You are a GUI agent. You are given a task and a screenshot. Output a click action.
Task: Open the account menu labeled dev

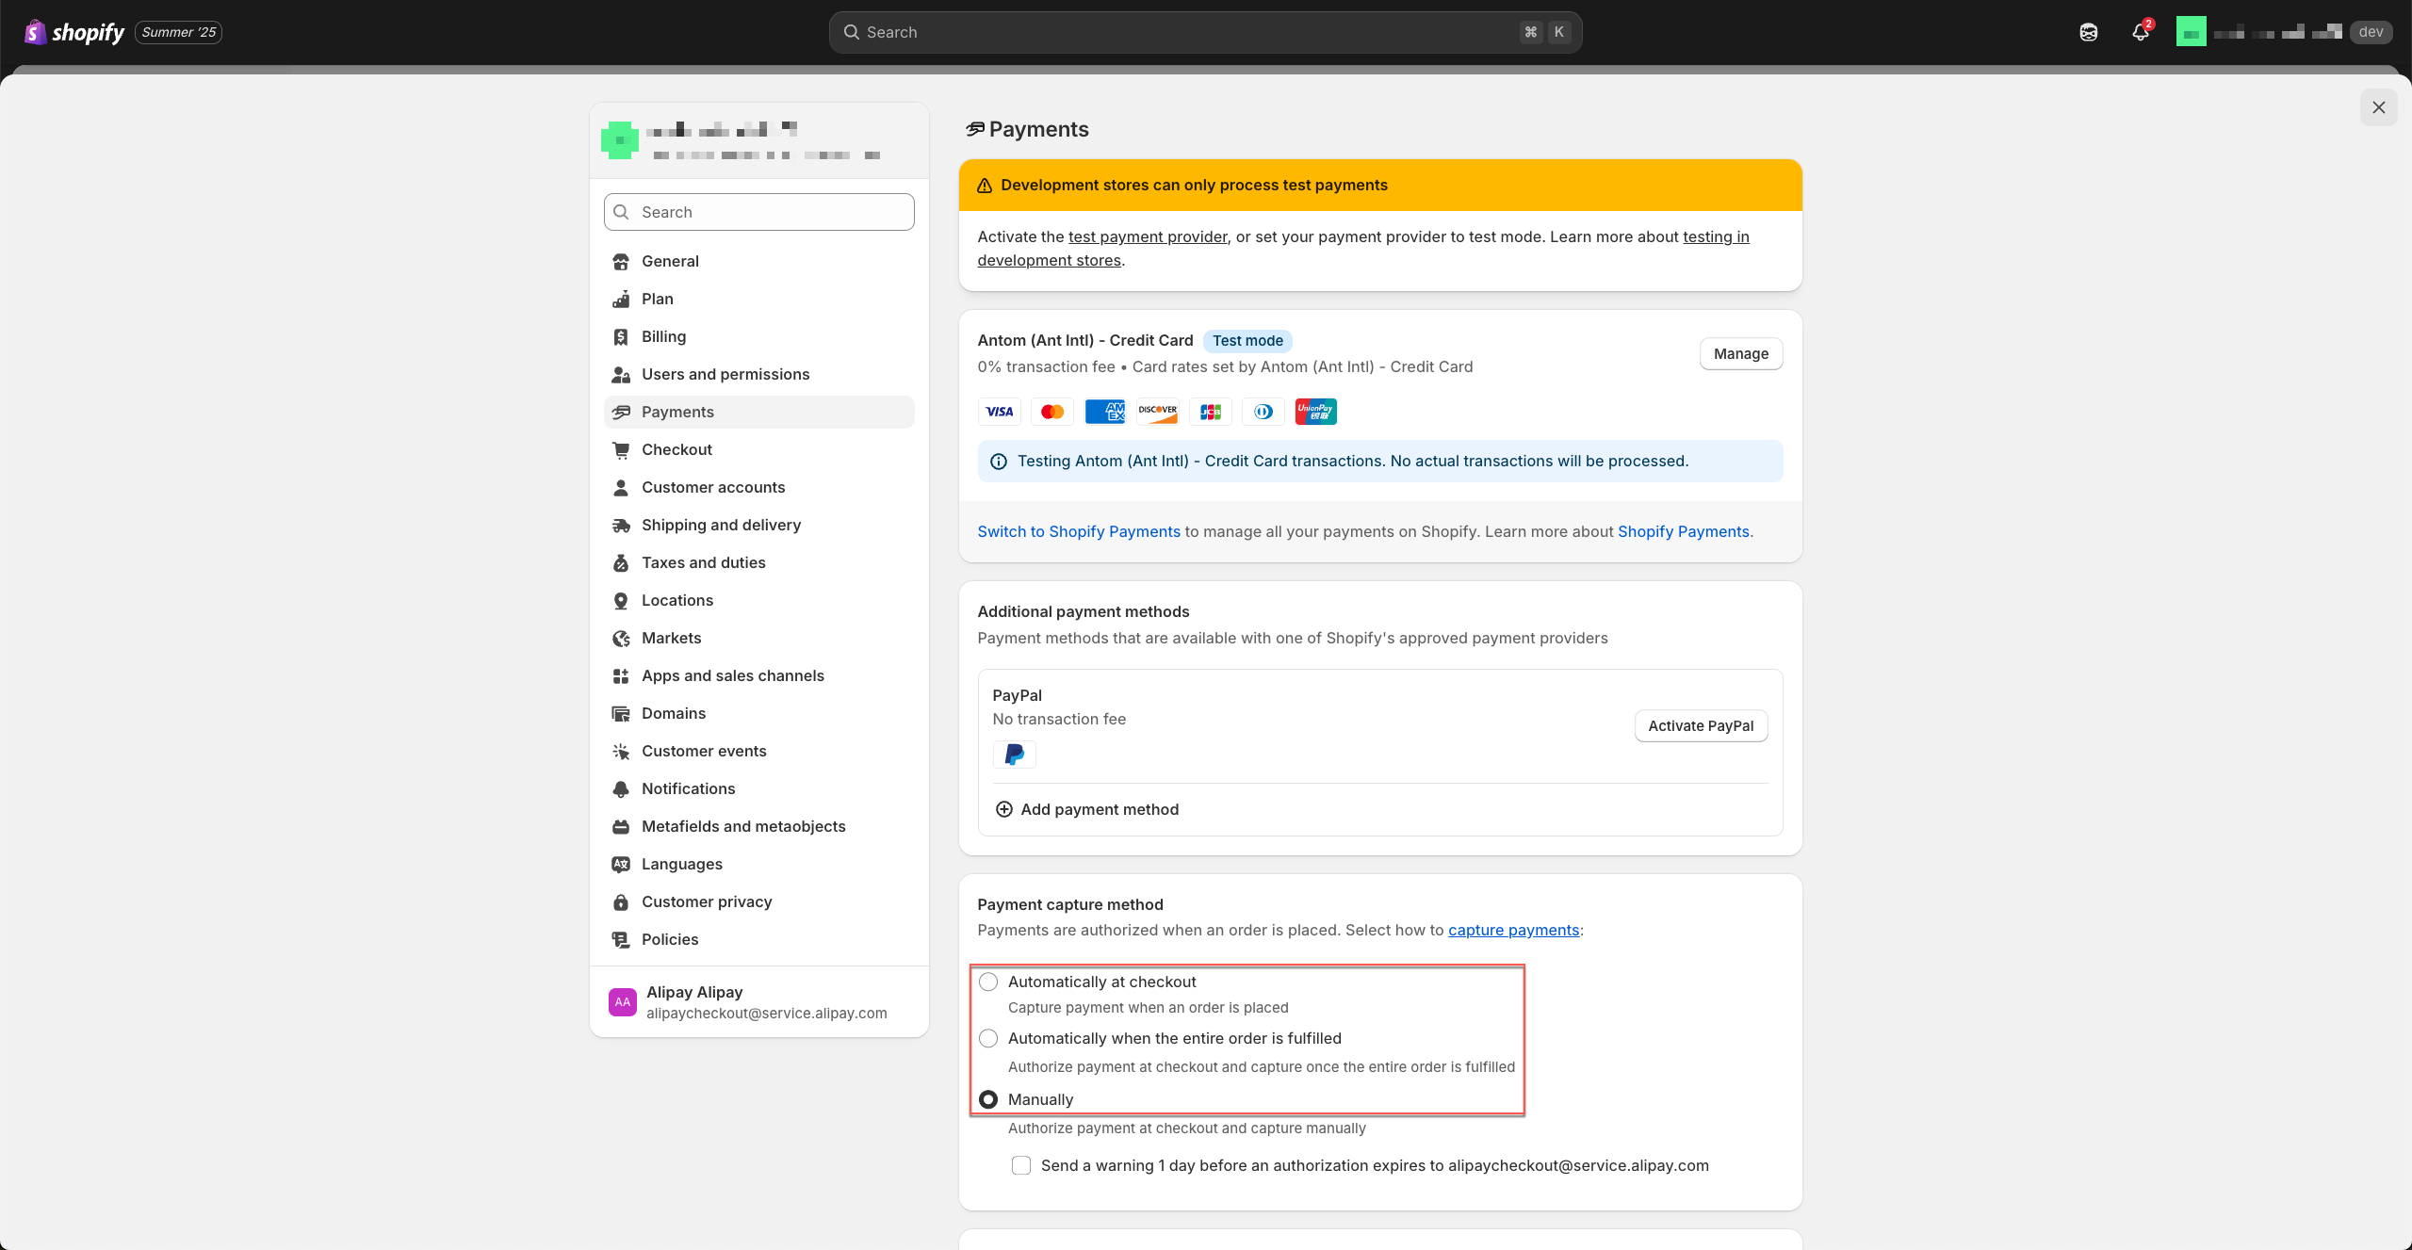point(2284,32)
